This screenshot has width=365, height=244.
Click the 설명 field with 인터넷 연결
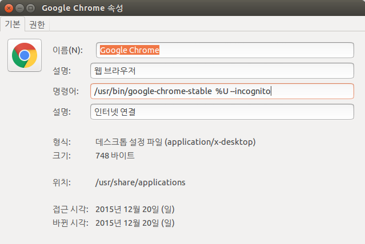point(222,112)
